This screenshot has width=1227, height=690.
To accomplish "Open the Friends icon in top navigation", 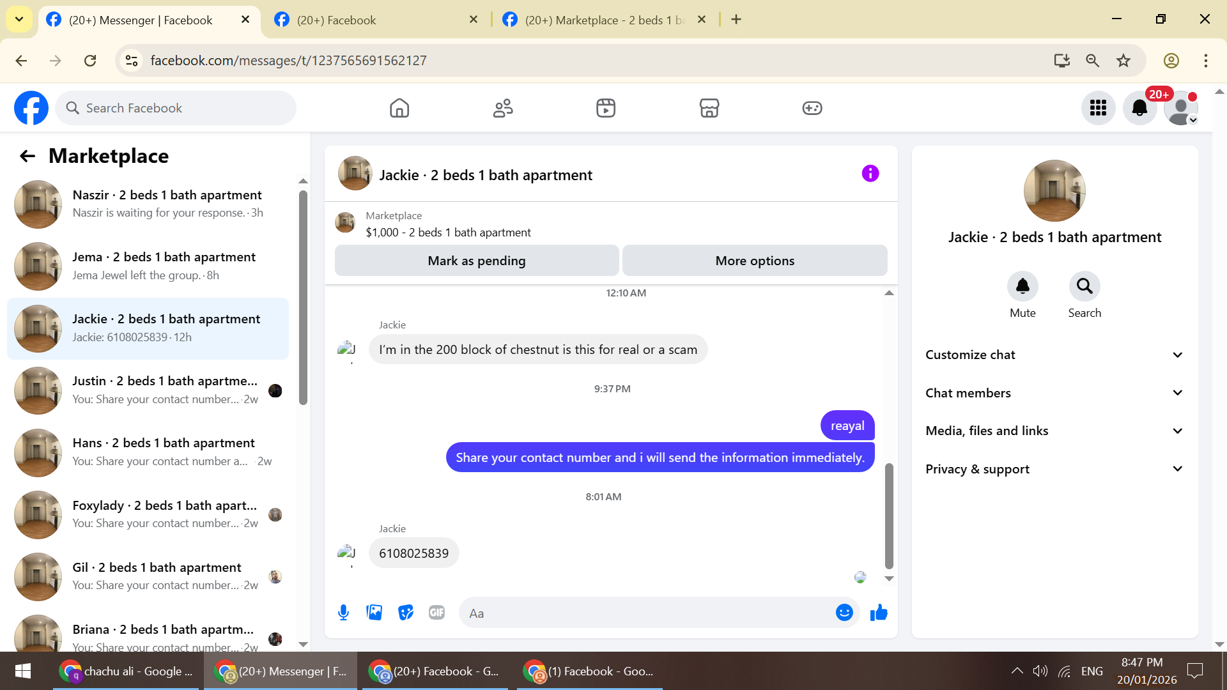I will [503, 108].
